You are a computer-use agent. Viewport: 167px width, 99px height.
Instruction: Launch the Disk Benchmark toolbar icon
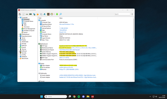27,14
